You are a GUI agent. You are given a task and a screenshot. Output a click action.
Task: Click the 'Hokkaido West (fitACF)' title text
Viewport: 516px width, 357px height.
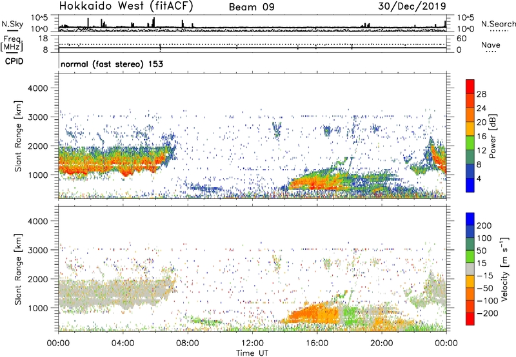(x=126, y=6)
